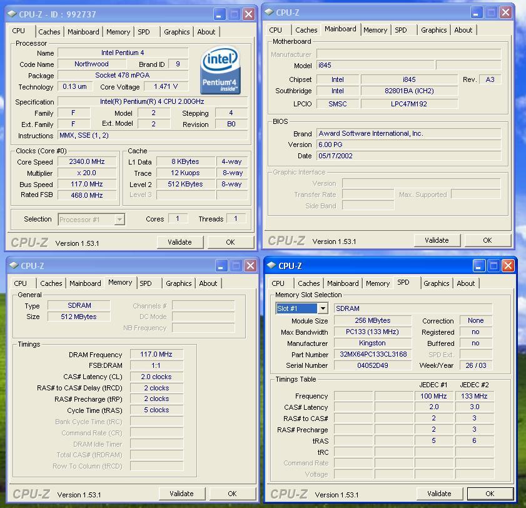Switch to Mainboard tab in CPU window
Image resolution: width=526 pixels, height=508 pixels.
point(83,32)
